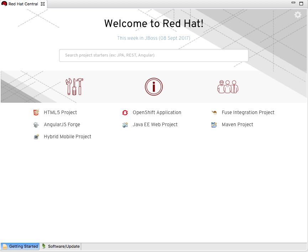Image resolution: width=308 pixels, height=252 pixels.
Task: Click the OpenShift Application red icon
Action: [125, 113]
